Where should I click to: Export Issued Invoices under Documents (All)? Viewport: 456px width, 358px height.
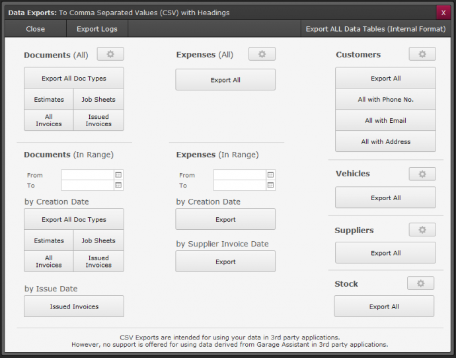click(98, 120)
